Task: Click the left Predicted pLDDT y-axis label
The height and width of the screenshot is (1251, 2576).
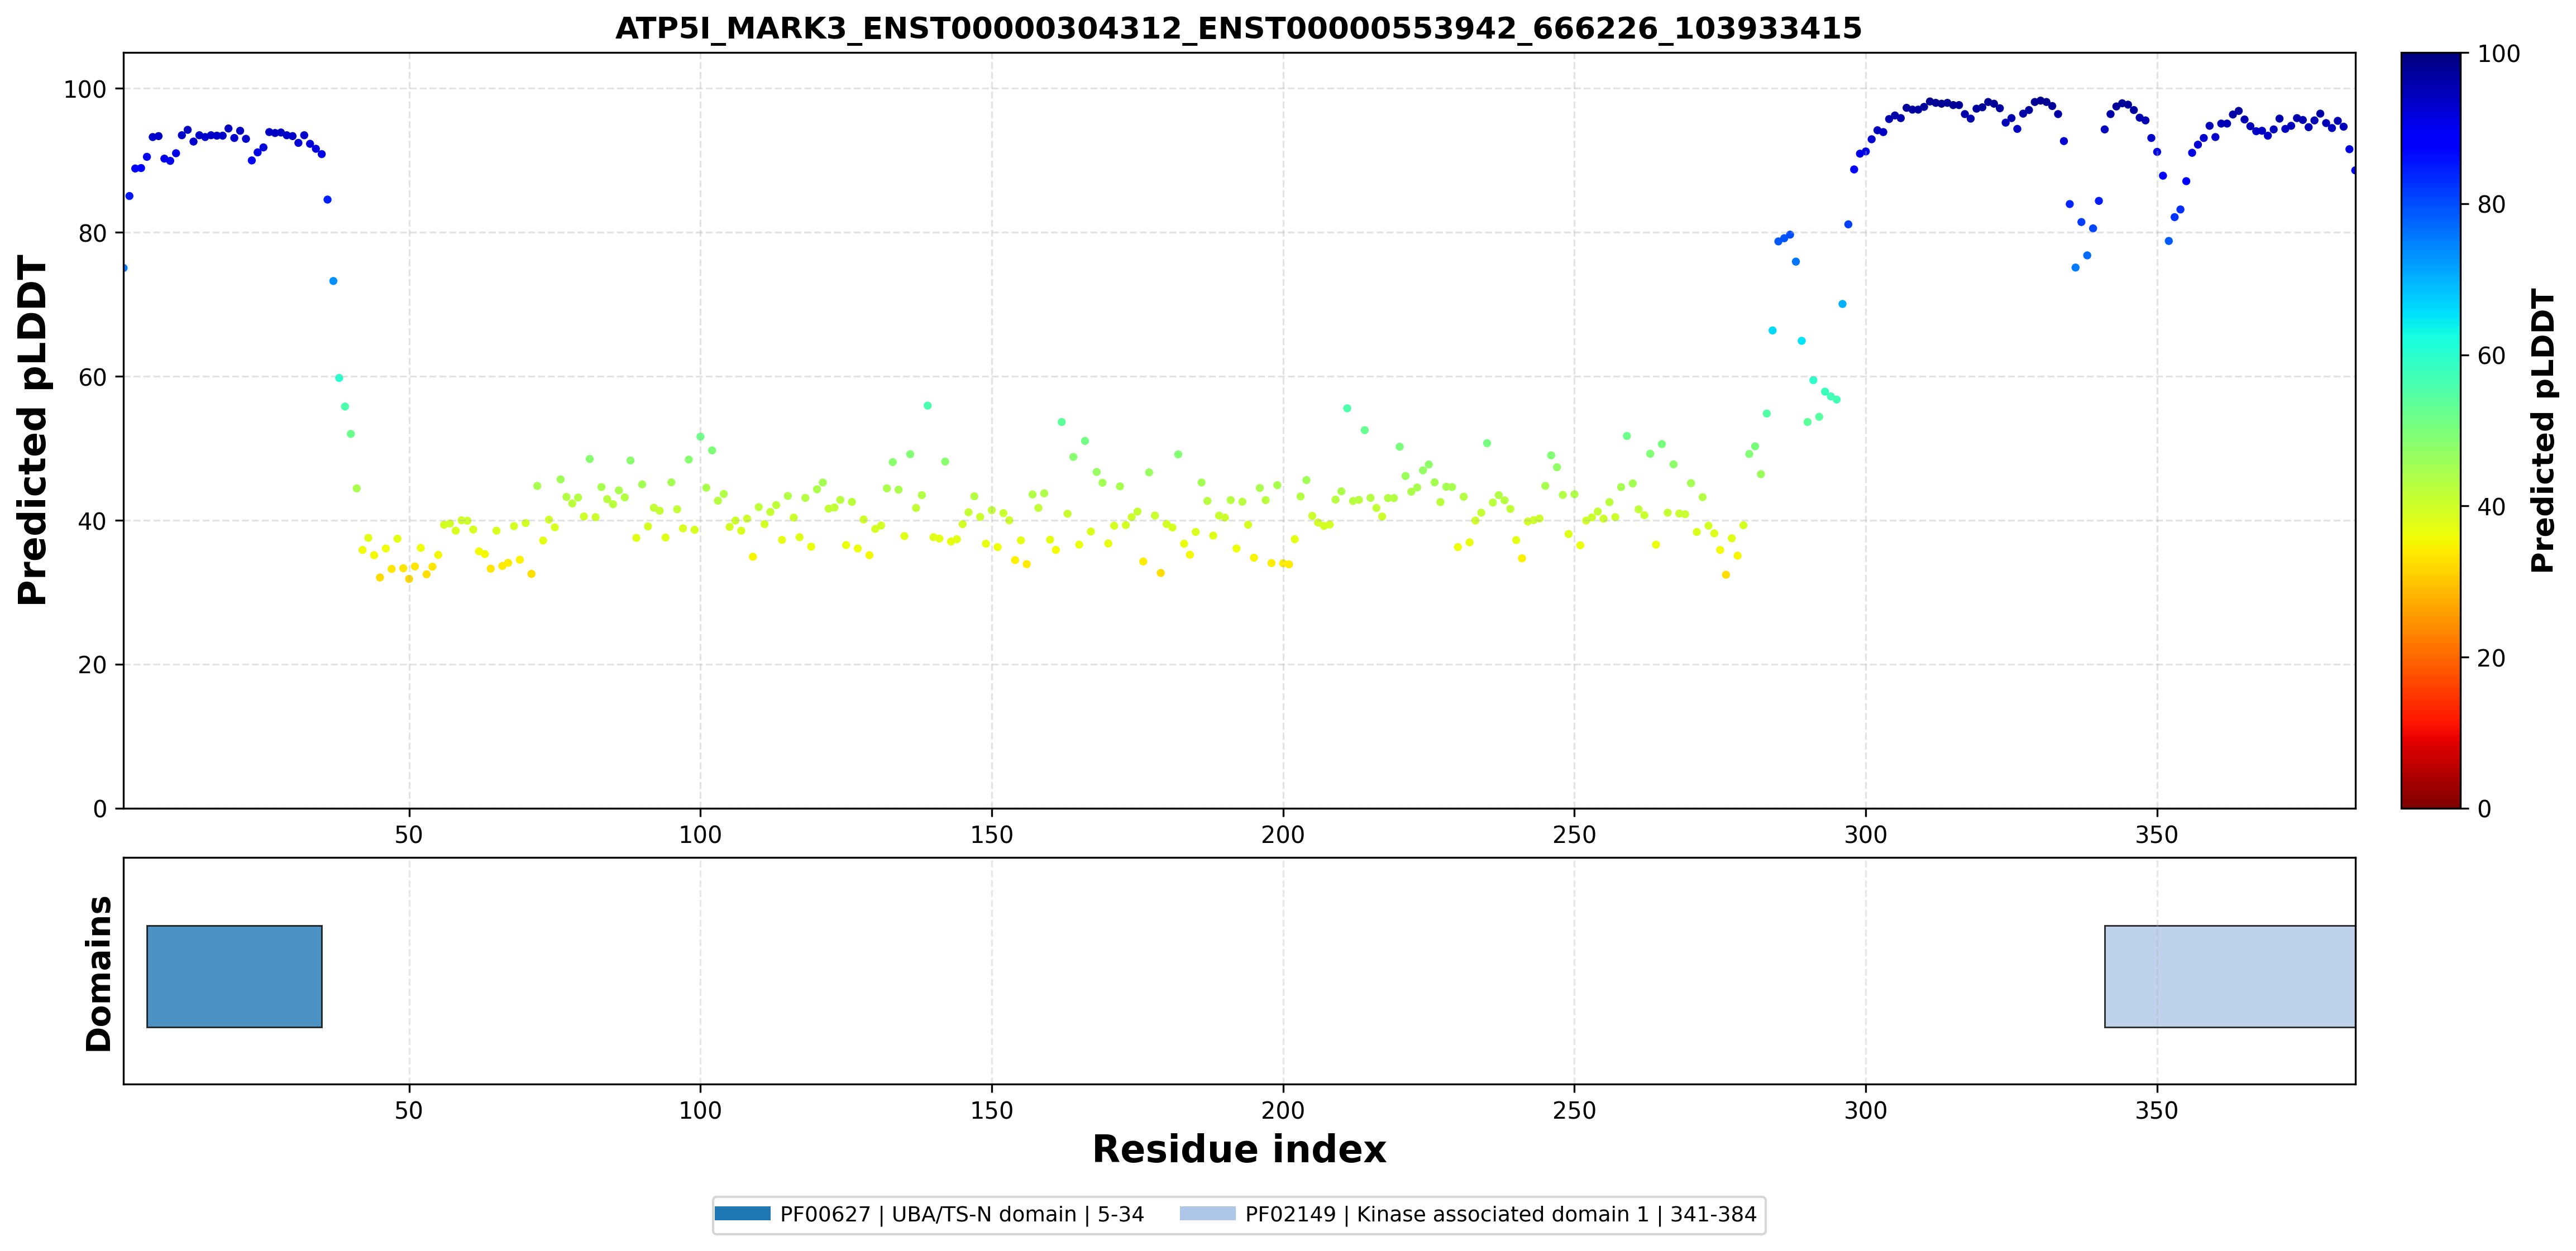Action: 32,430
